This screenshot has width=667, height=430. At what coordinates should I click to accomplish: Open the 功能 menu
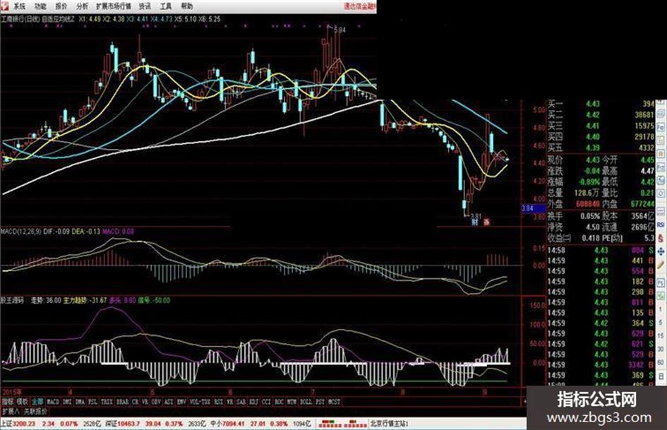click(x=40, y=6)
